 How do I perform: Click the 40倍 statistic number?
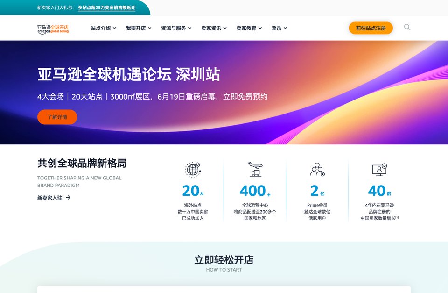tap(379, 191)
